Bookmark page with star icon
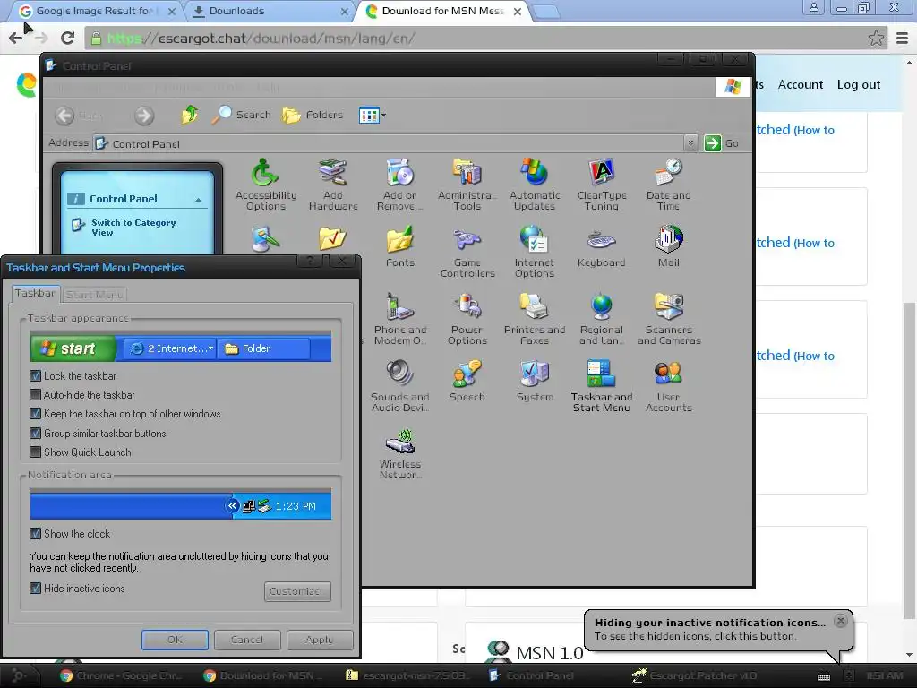917x688 pixels. point(876,39)
